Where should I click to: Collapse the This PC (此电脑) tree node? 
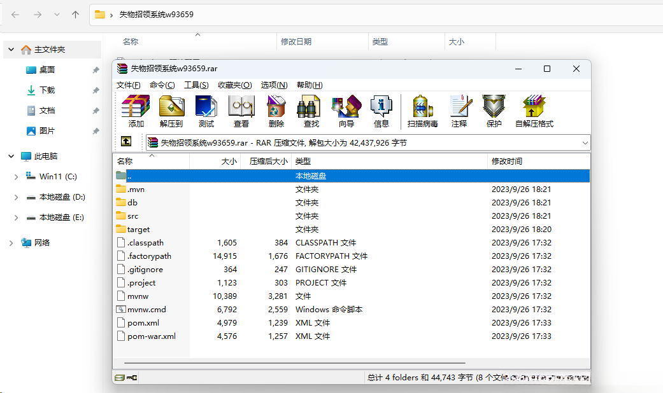pos(11,156)
